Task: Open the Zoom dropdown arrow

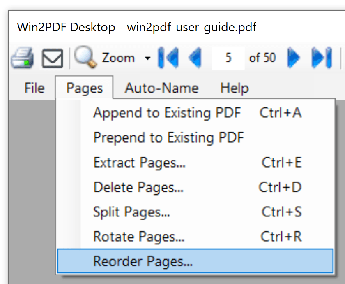Action: (148, 58)
